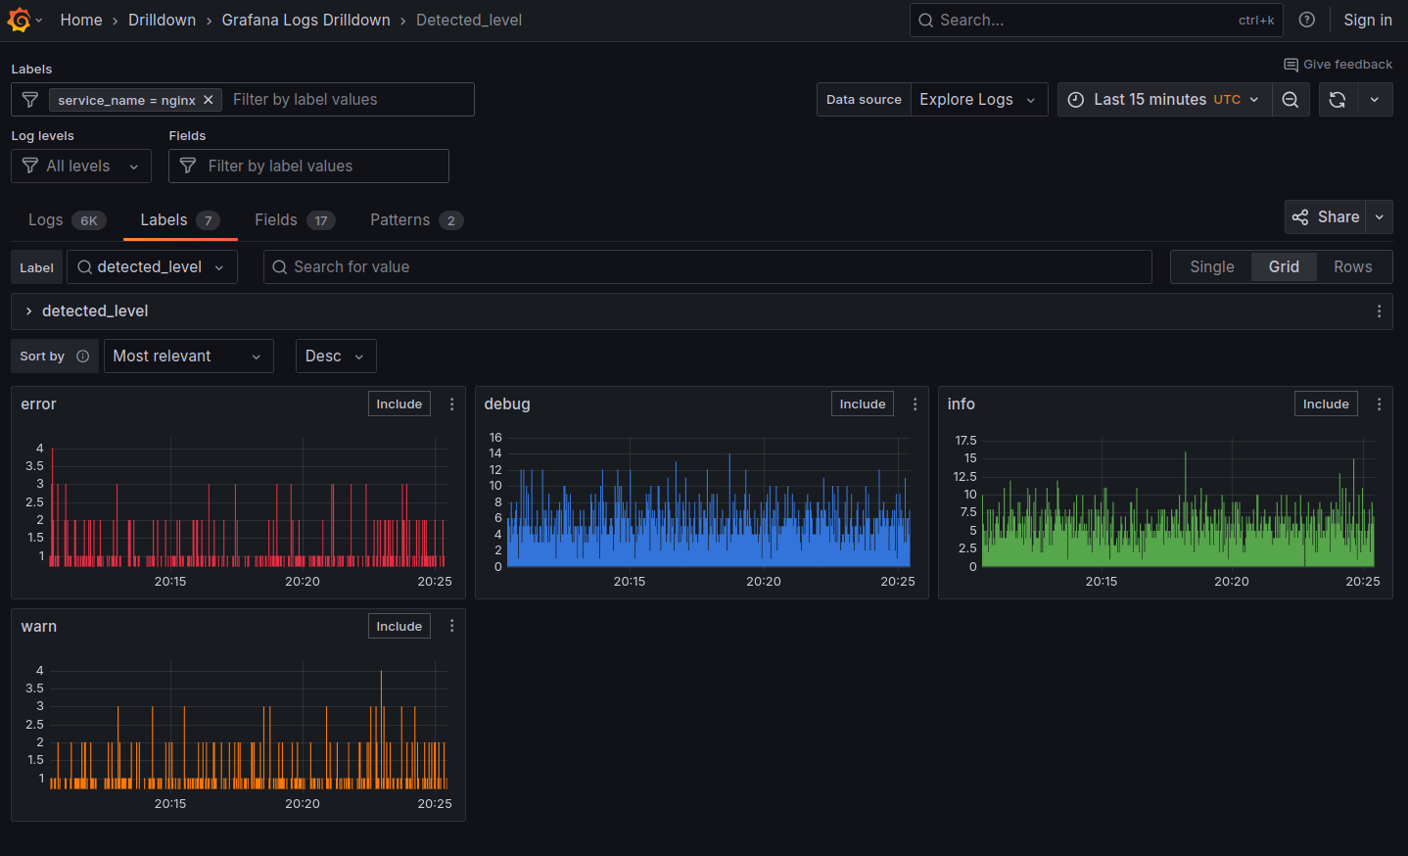Switch to the Patterns tab

399,219
